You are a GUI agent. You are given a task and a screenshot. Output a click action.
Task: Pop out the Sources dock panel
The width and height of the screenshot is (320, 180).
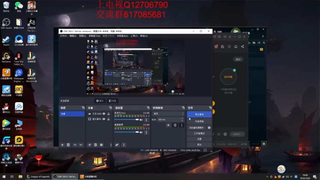[111, 108]
